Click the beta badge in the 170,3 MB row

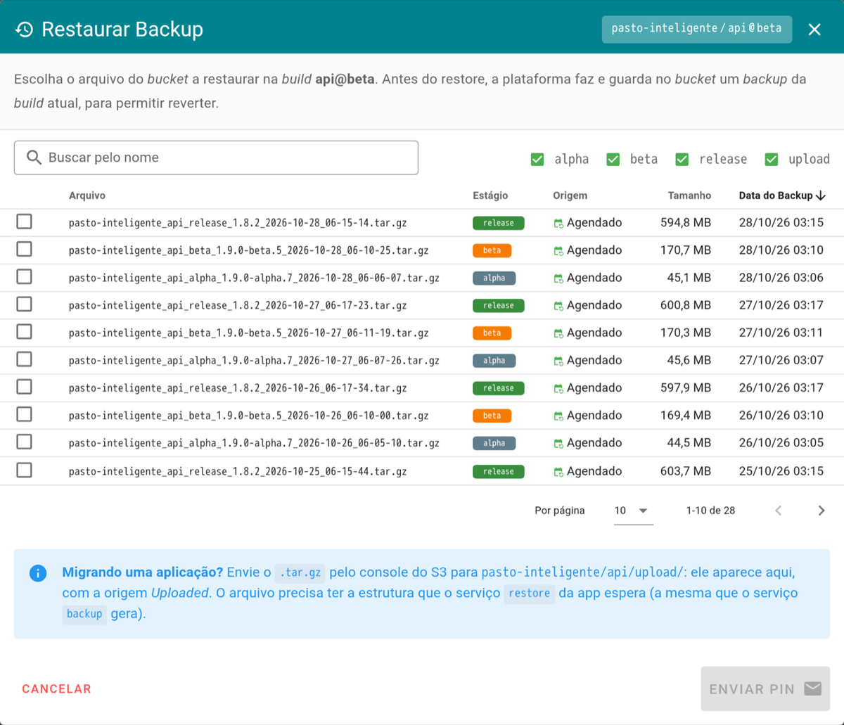(x=492, y=333)
